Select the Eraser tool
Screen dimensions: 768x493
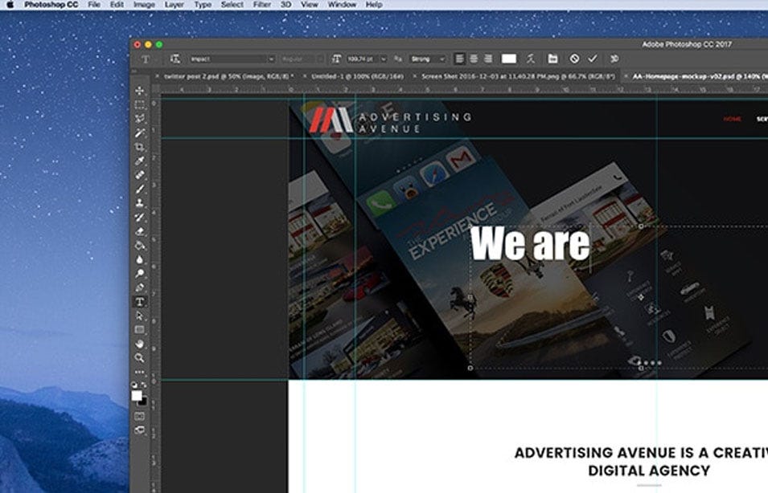click(x=140, y=231)
